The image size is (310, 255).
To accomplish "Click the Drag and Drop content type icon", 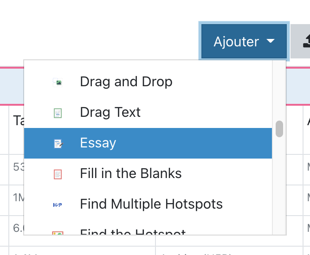I will [x=58, y=82].
